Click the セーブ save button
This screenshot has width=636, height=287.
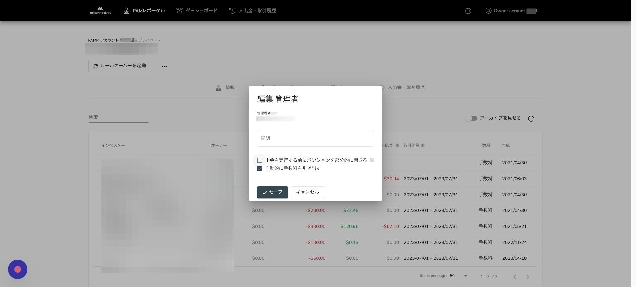[x=273, y=192]
